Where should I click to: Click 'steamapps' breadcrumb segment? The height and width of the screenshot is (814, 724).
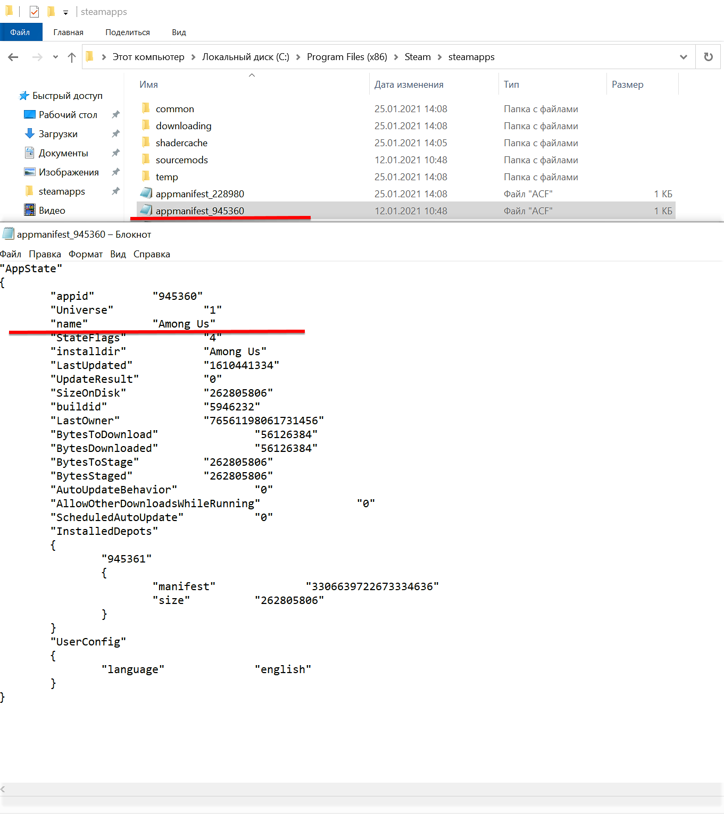(471, 57)
